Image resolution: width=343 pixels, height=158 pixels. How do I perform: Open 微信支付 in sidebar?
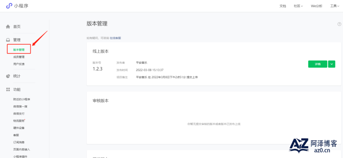19,114
